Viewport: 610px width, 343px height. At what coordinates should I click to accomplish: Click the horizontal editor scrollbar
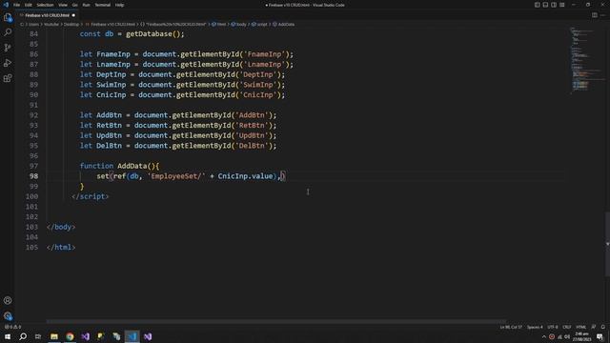[x=276, y=322]
